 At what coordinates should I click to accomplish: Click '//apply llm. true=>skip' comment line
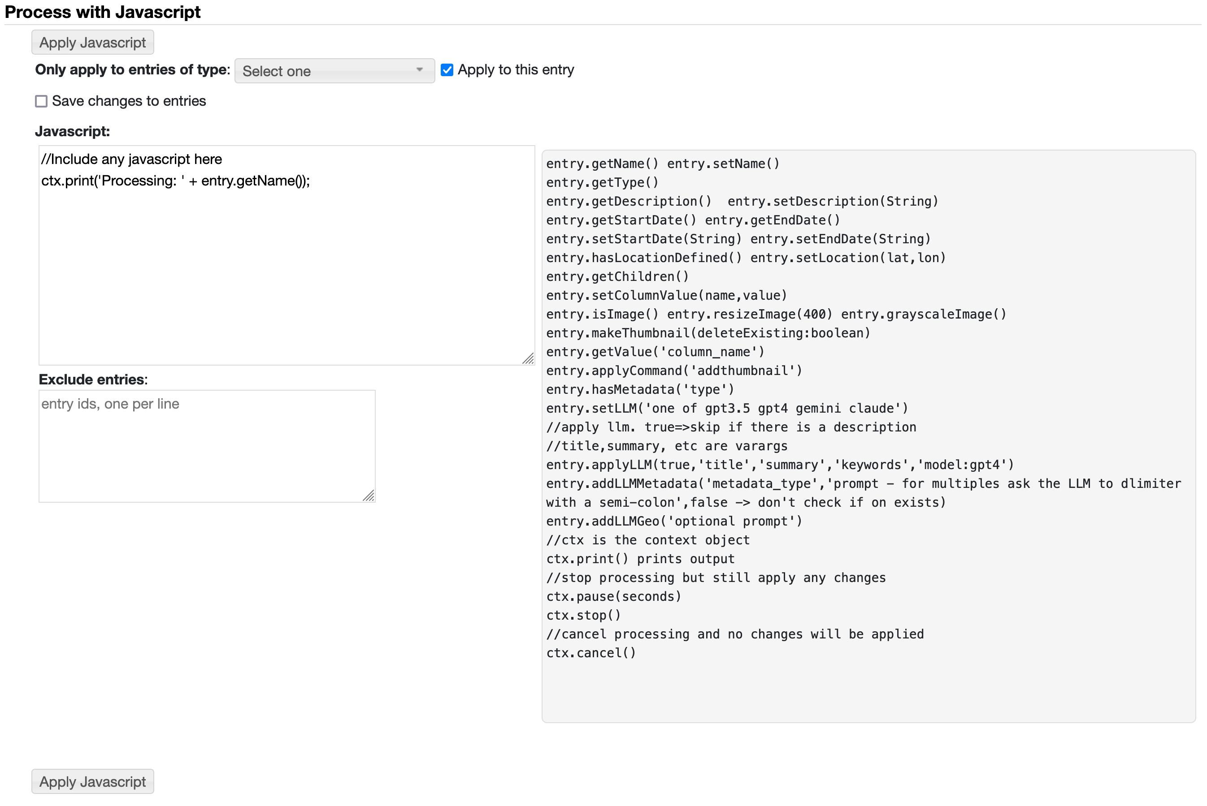pos(731,427)
